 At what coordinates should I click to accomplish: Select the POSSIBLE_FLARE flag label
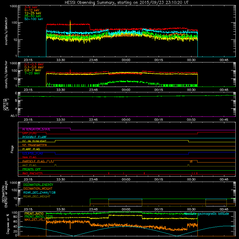tap(34, 137)
